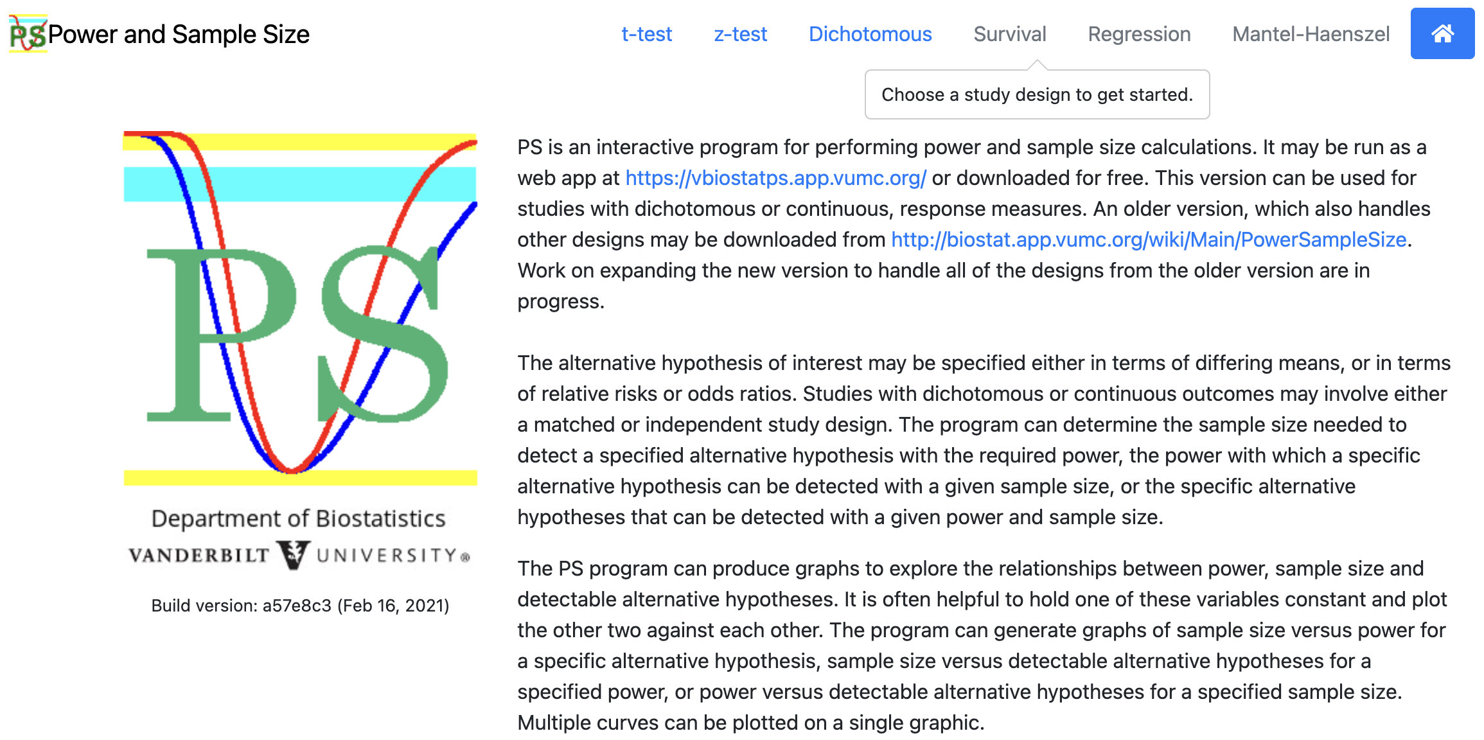Select the Mantel-Haenszel tab
This screenshot has height=740, width=1484.
pyautogui.click(x=1311, y=34)
